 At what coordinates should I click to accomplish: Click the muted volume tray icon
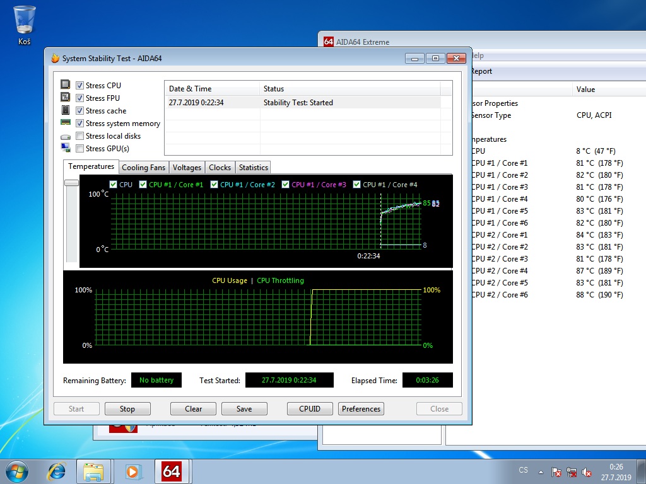point(587,471)
